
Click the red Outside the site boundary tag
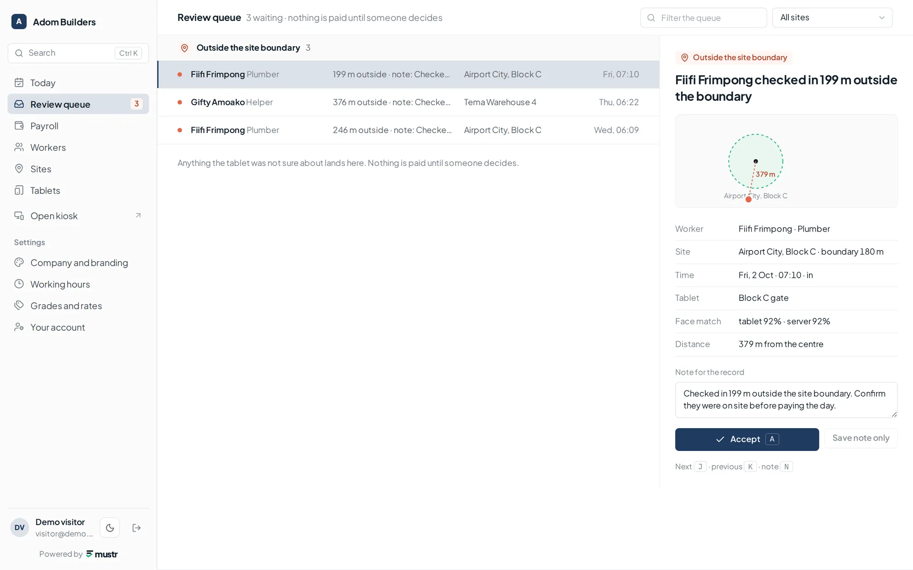734,57
